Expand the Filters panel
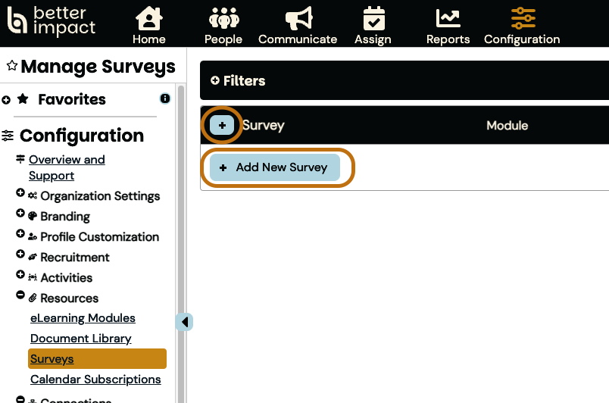This screenshot has width=609, height=403. pyautogui.click(x=215, y=81)
